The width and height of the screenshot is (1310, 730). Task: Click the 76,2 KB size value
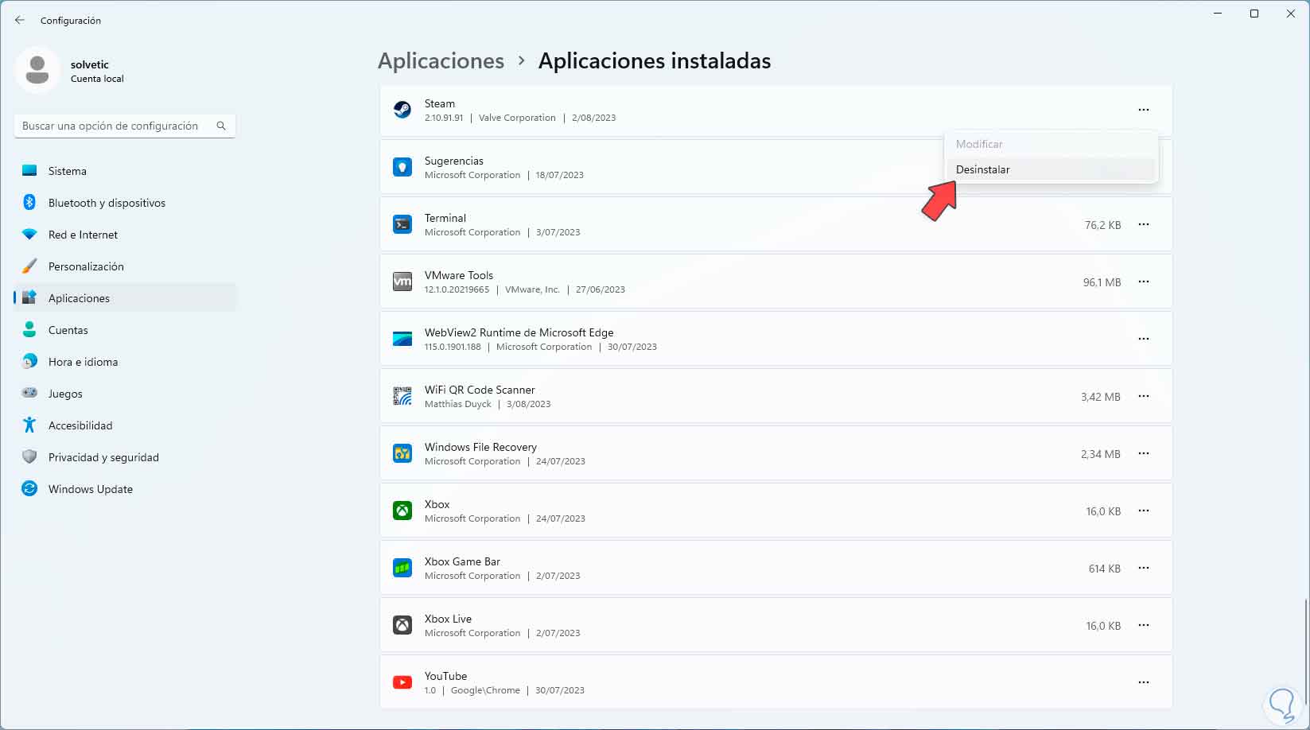1102,225
